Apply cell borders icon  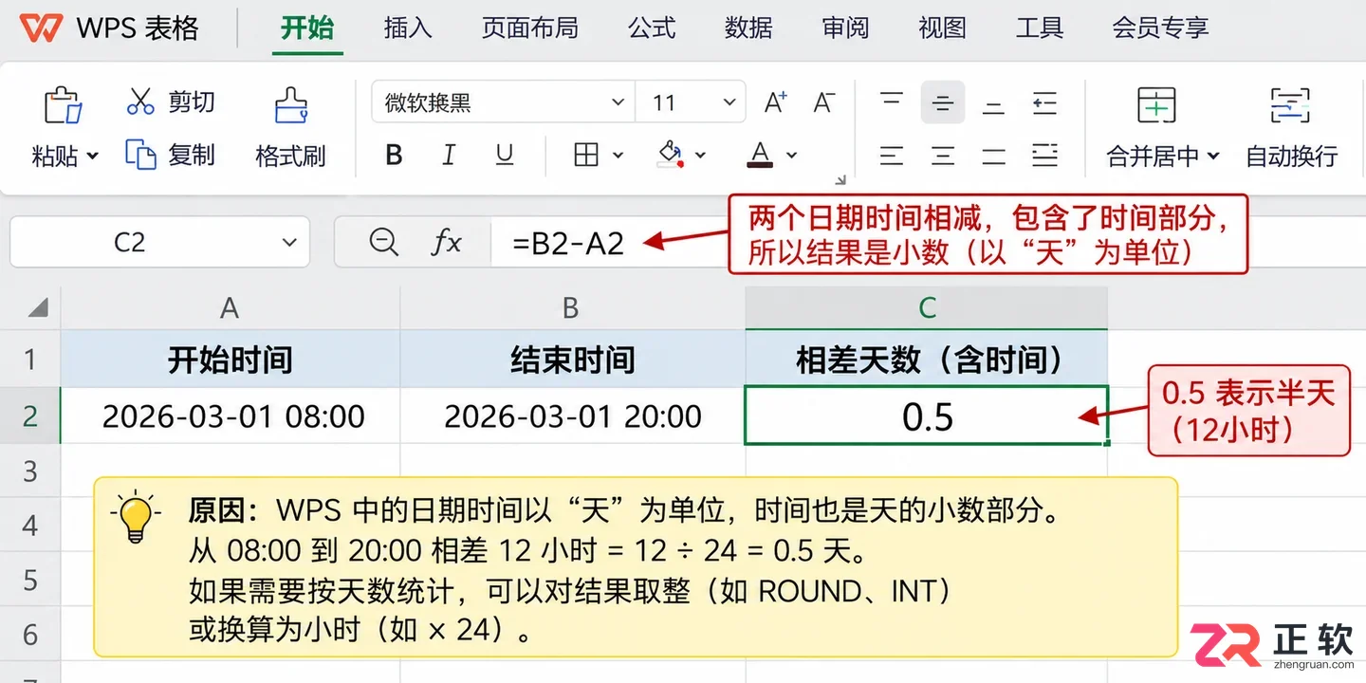pyautogui.click(x=586, y=155)
